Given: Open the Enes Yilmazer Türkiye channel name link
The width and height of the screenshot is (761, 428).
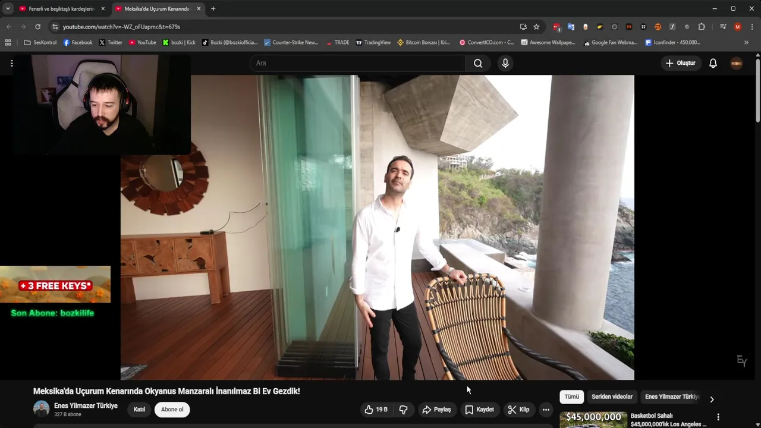Looking at the screenshot, I should (x=86, y=405).
